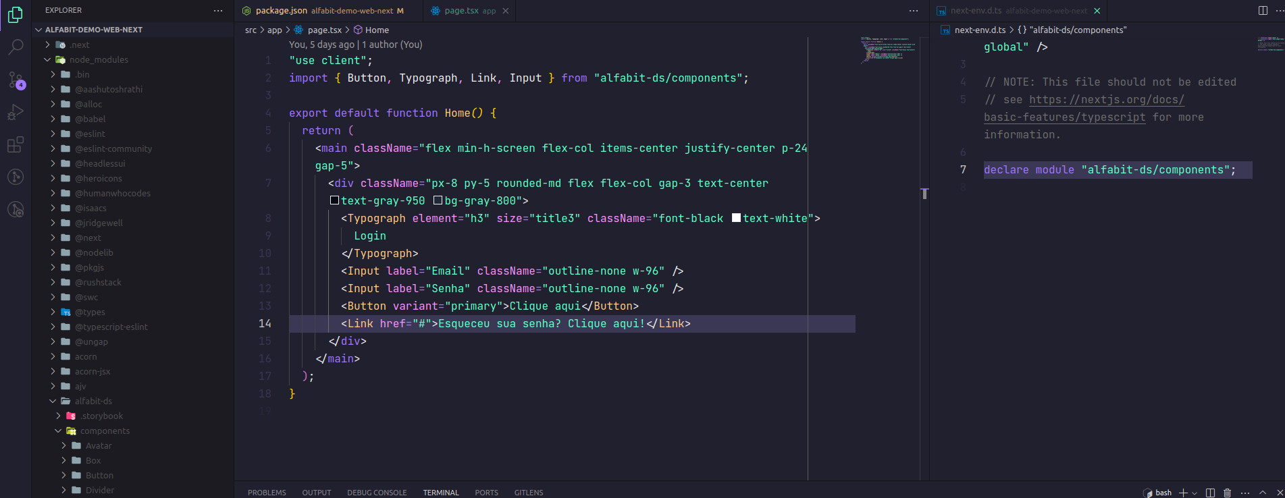Select the @humanwhocodes folder row

click(x=133, y=193)
